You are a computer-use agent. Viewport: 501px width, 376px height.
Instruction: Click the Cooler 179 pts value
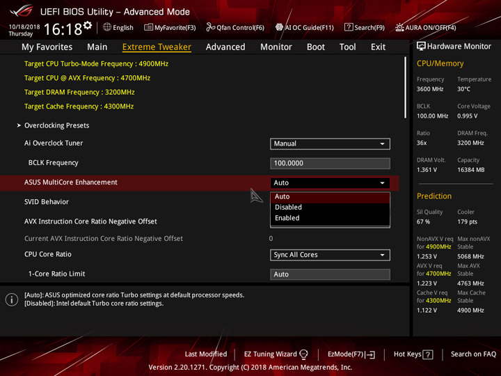point(467,221)
